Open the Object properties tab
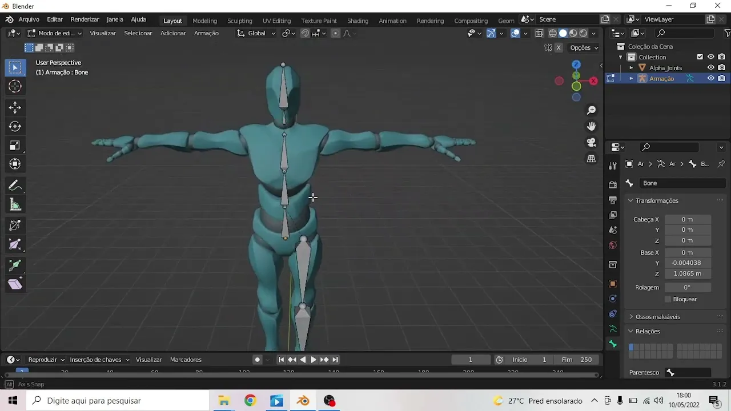The image size is (731, 411). (613, 284)
